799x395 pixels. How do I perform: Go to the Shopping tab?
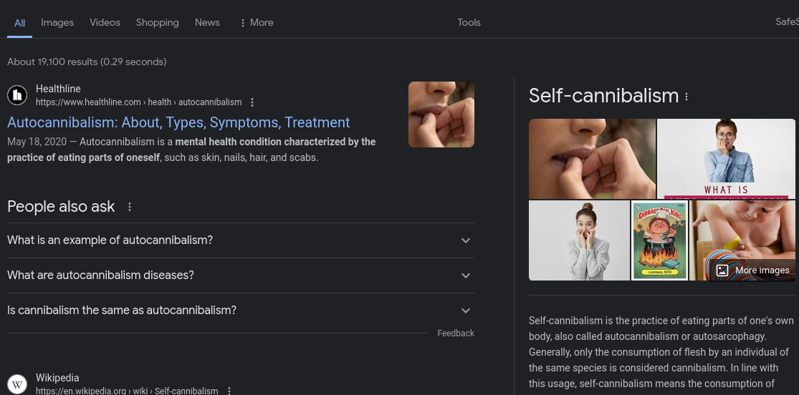point(158,22)
